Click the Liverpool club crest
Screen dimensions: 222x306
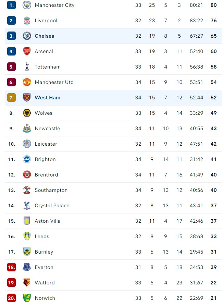[x=27, y=21]
